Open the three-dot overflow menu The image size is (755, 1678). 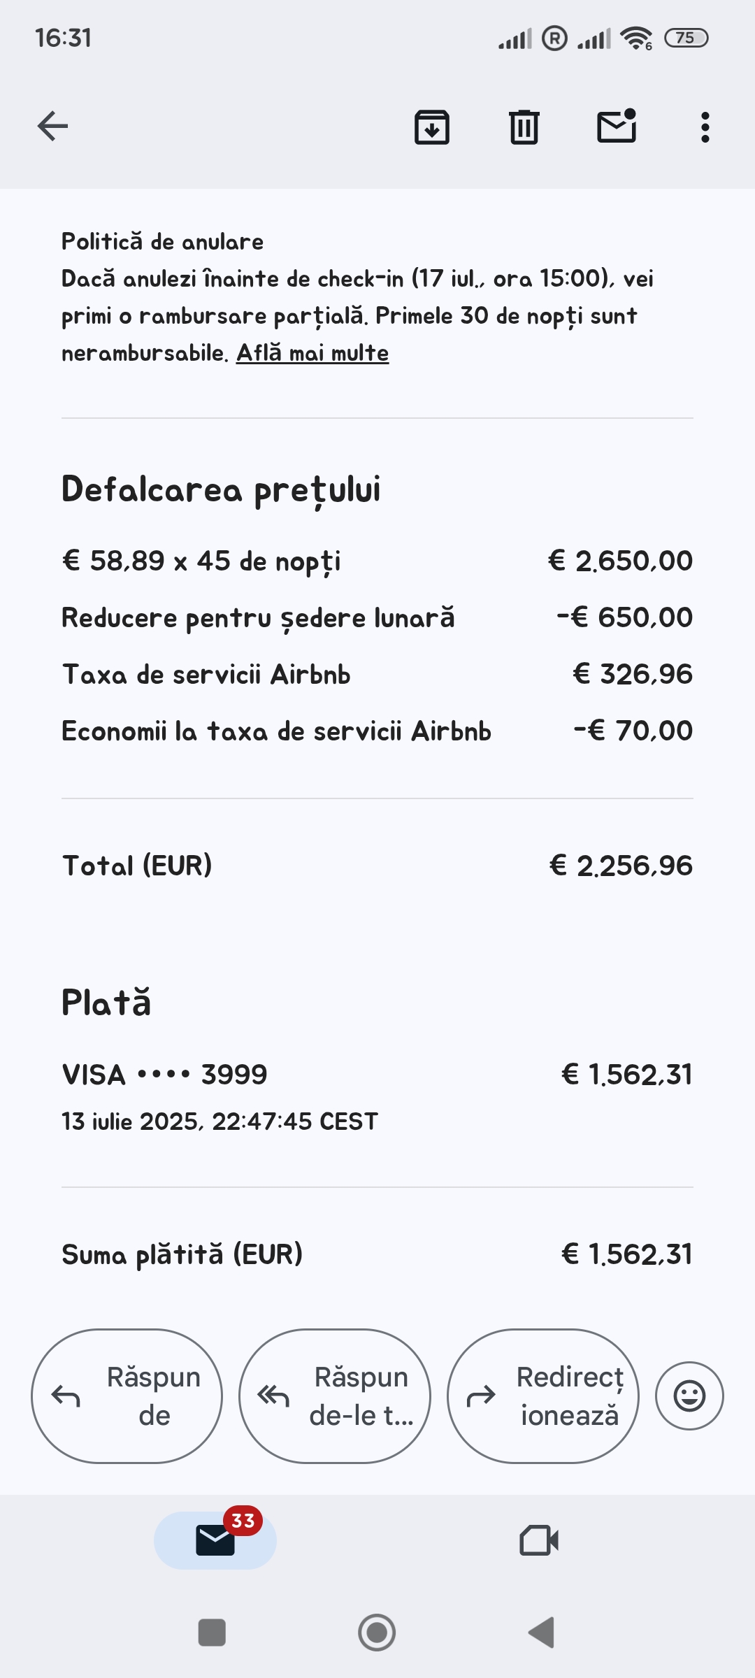[x=705, y=127]
